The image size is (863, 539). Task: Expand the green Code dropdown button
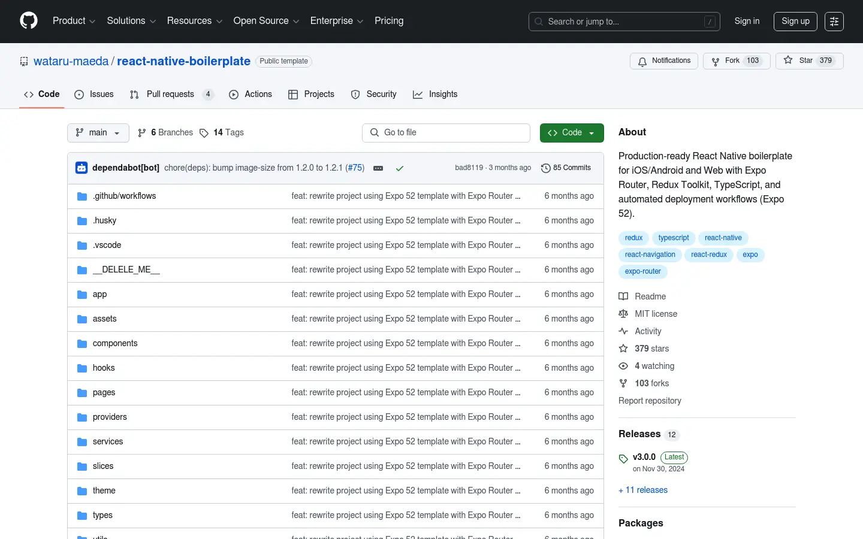(572, 133)
